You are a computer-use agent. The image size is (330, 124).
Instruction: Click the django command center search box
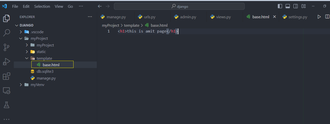179,6
